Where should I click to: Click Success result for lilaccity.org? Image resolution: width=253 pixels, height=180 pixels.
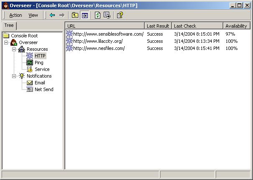(155, 41)
